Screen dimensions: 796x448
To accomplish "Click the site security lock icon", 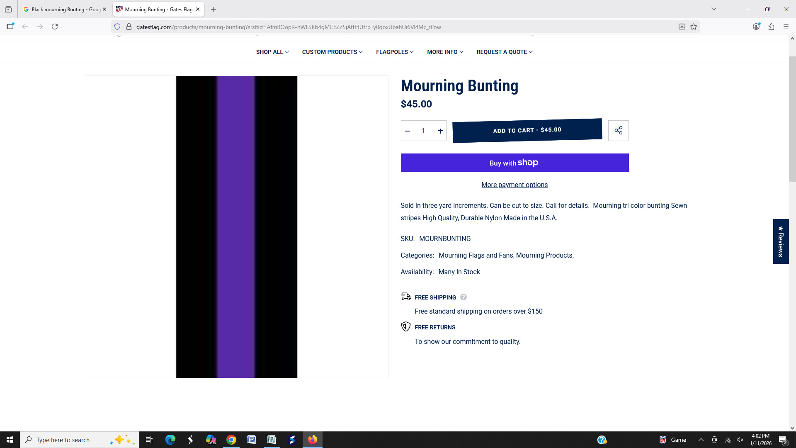I will (129, 27).
